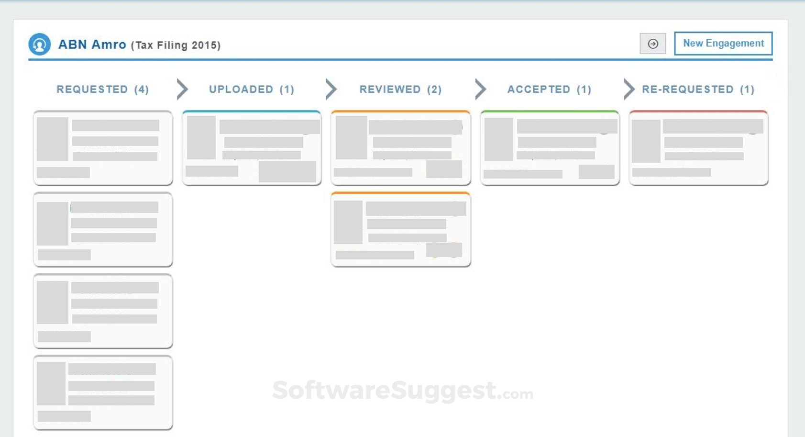
Task: Select the RE-REQUESTED (1) column label
Action: (x=698, y=89)
